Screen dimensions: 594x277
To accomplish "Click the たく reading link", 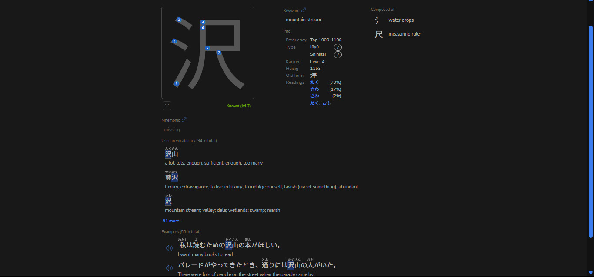I will click(x=314, y=82).
